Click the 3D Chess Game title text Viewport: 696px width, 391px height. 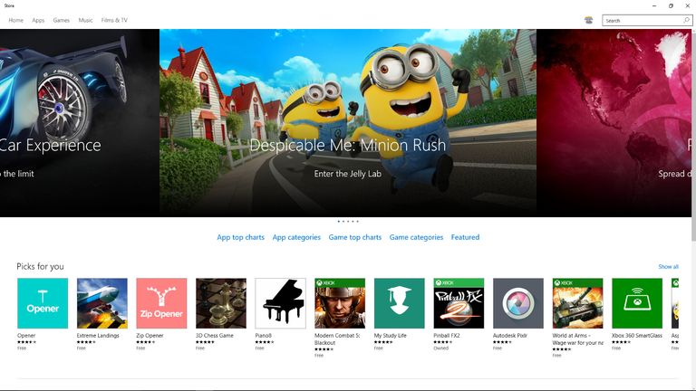[x=215, y=336]
